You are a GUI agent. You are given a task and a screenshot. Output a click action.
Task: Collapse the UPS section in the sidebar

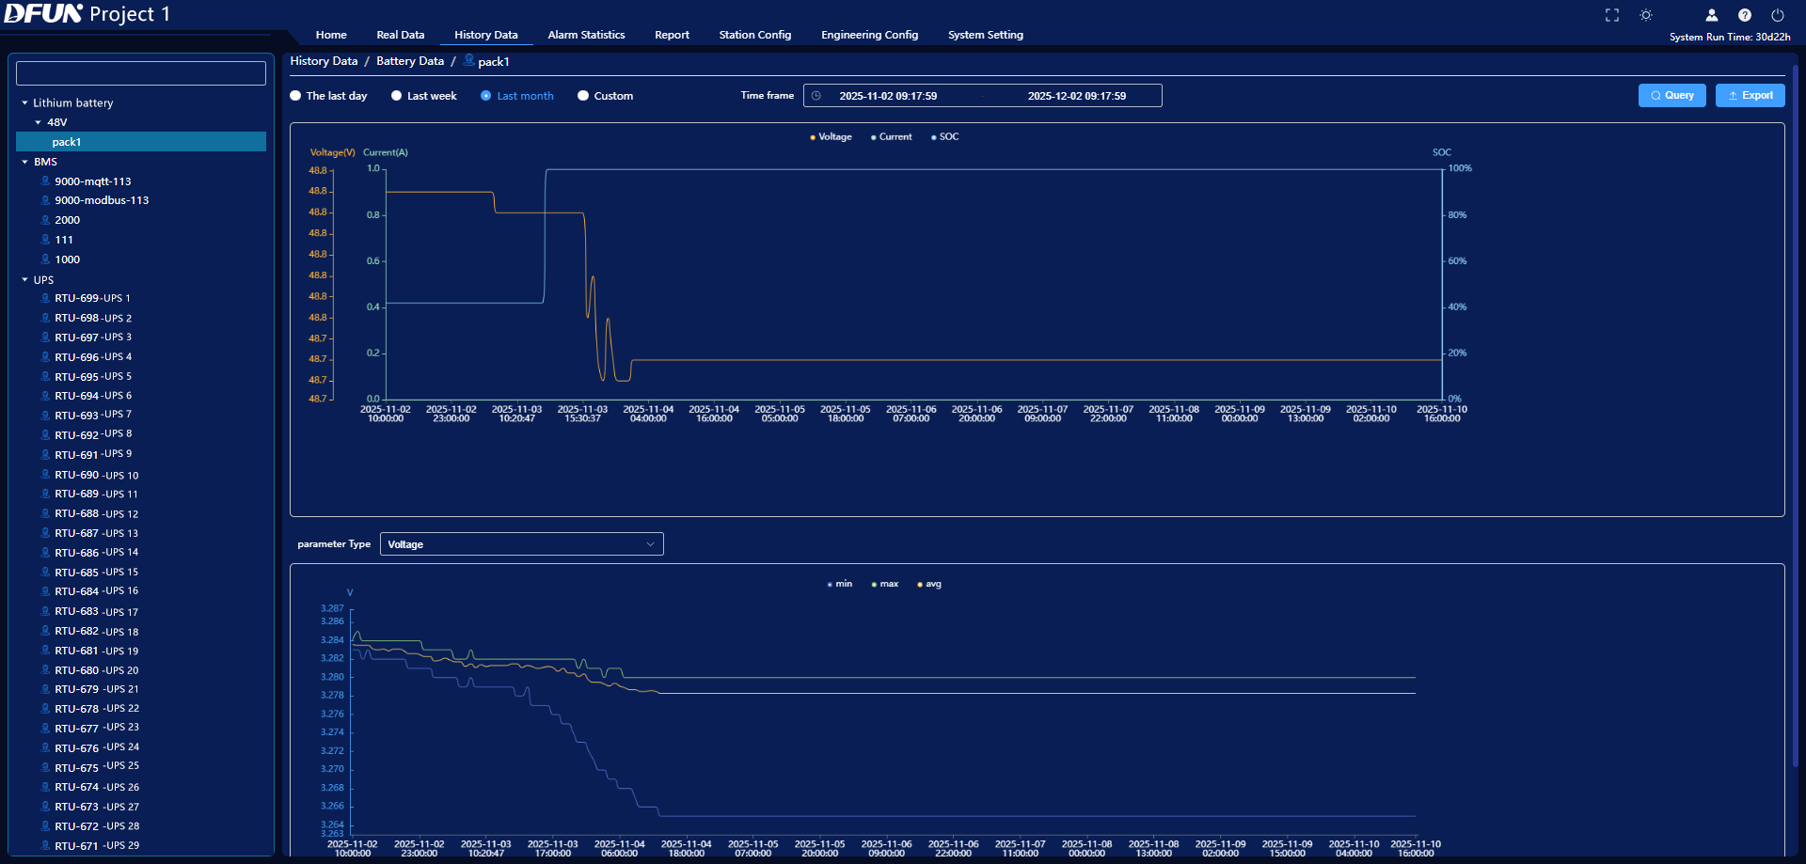click(24, 279)
